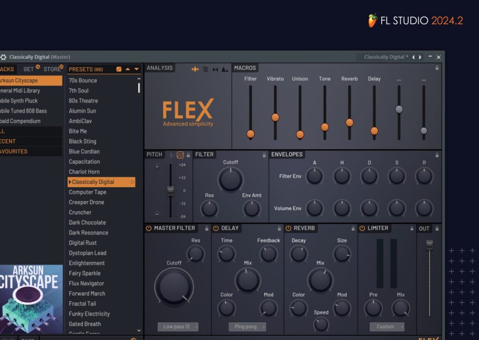Go to previous preset using title bar left arrow
Image resolution: width=479 pixels, height=340 pixels.
414,57
